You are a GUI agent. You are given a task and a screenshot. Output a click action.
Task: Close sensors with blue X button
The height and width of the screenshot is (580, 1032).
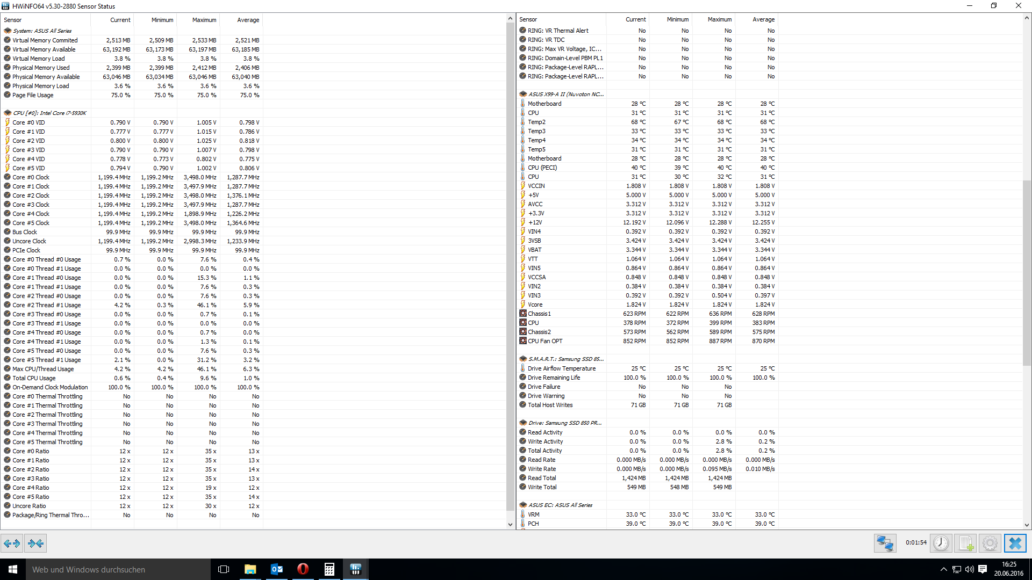[x=1015, y=543]
